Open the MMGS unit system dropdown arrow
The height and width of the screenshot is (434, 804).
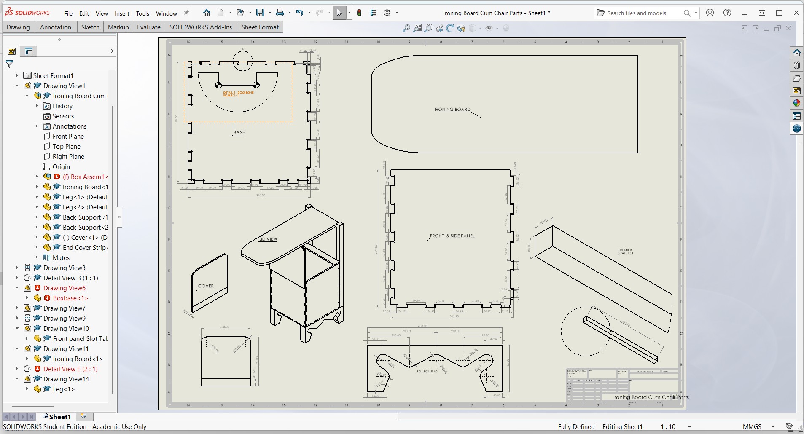tap(773, 426)
